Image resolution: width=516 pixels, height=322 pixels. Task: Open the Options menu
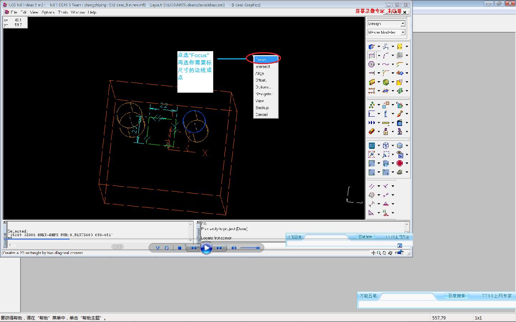[48, 12]
